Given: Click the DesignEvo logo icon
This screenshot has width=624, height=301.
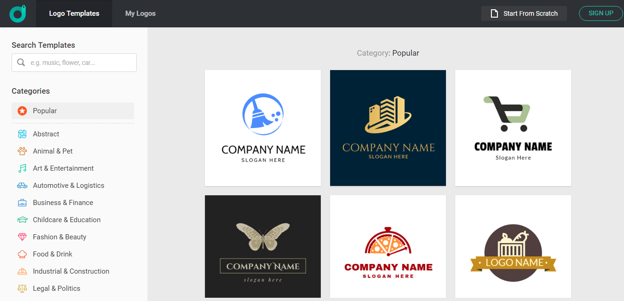Looking at the screenshot, I should coord(18,13).
